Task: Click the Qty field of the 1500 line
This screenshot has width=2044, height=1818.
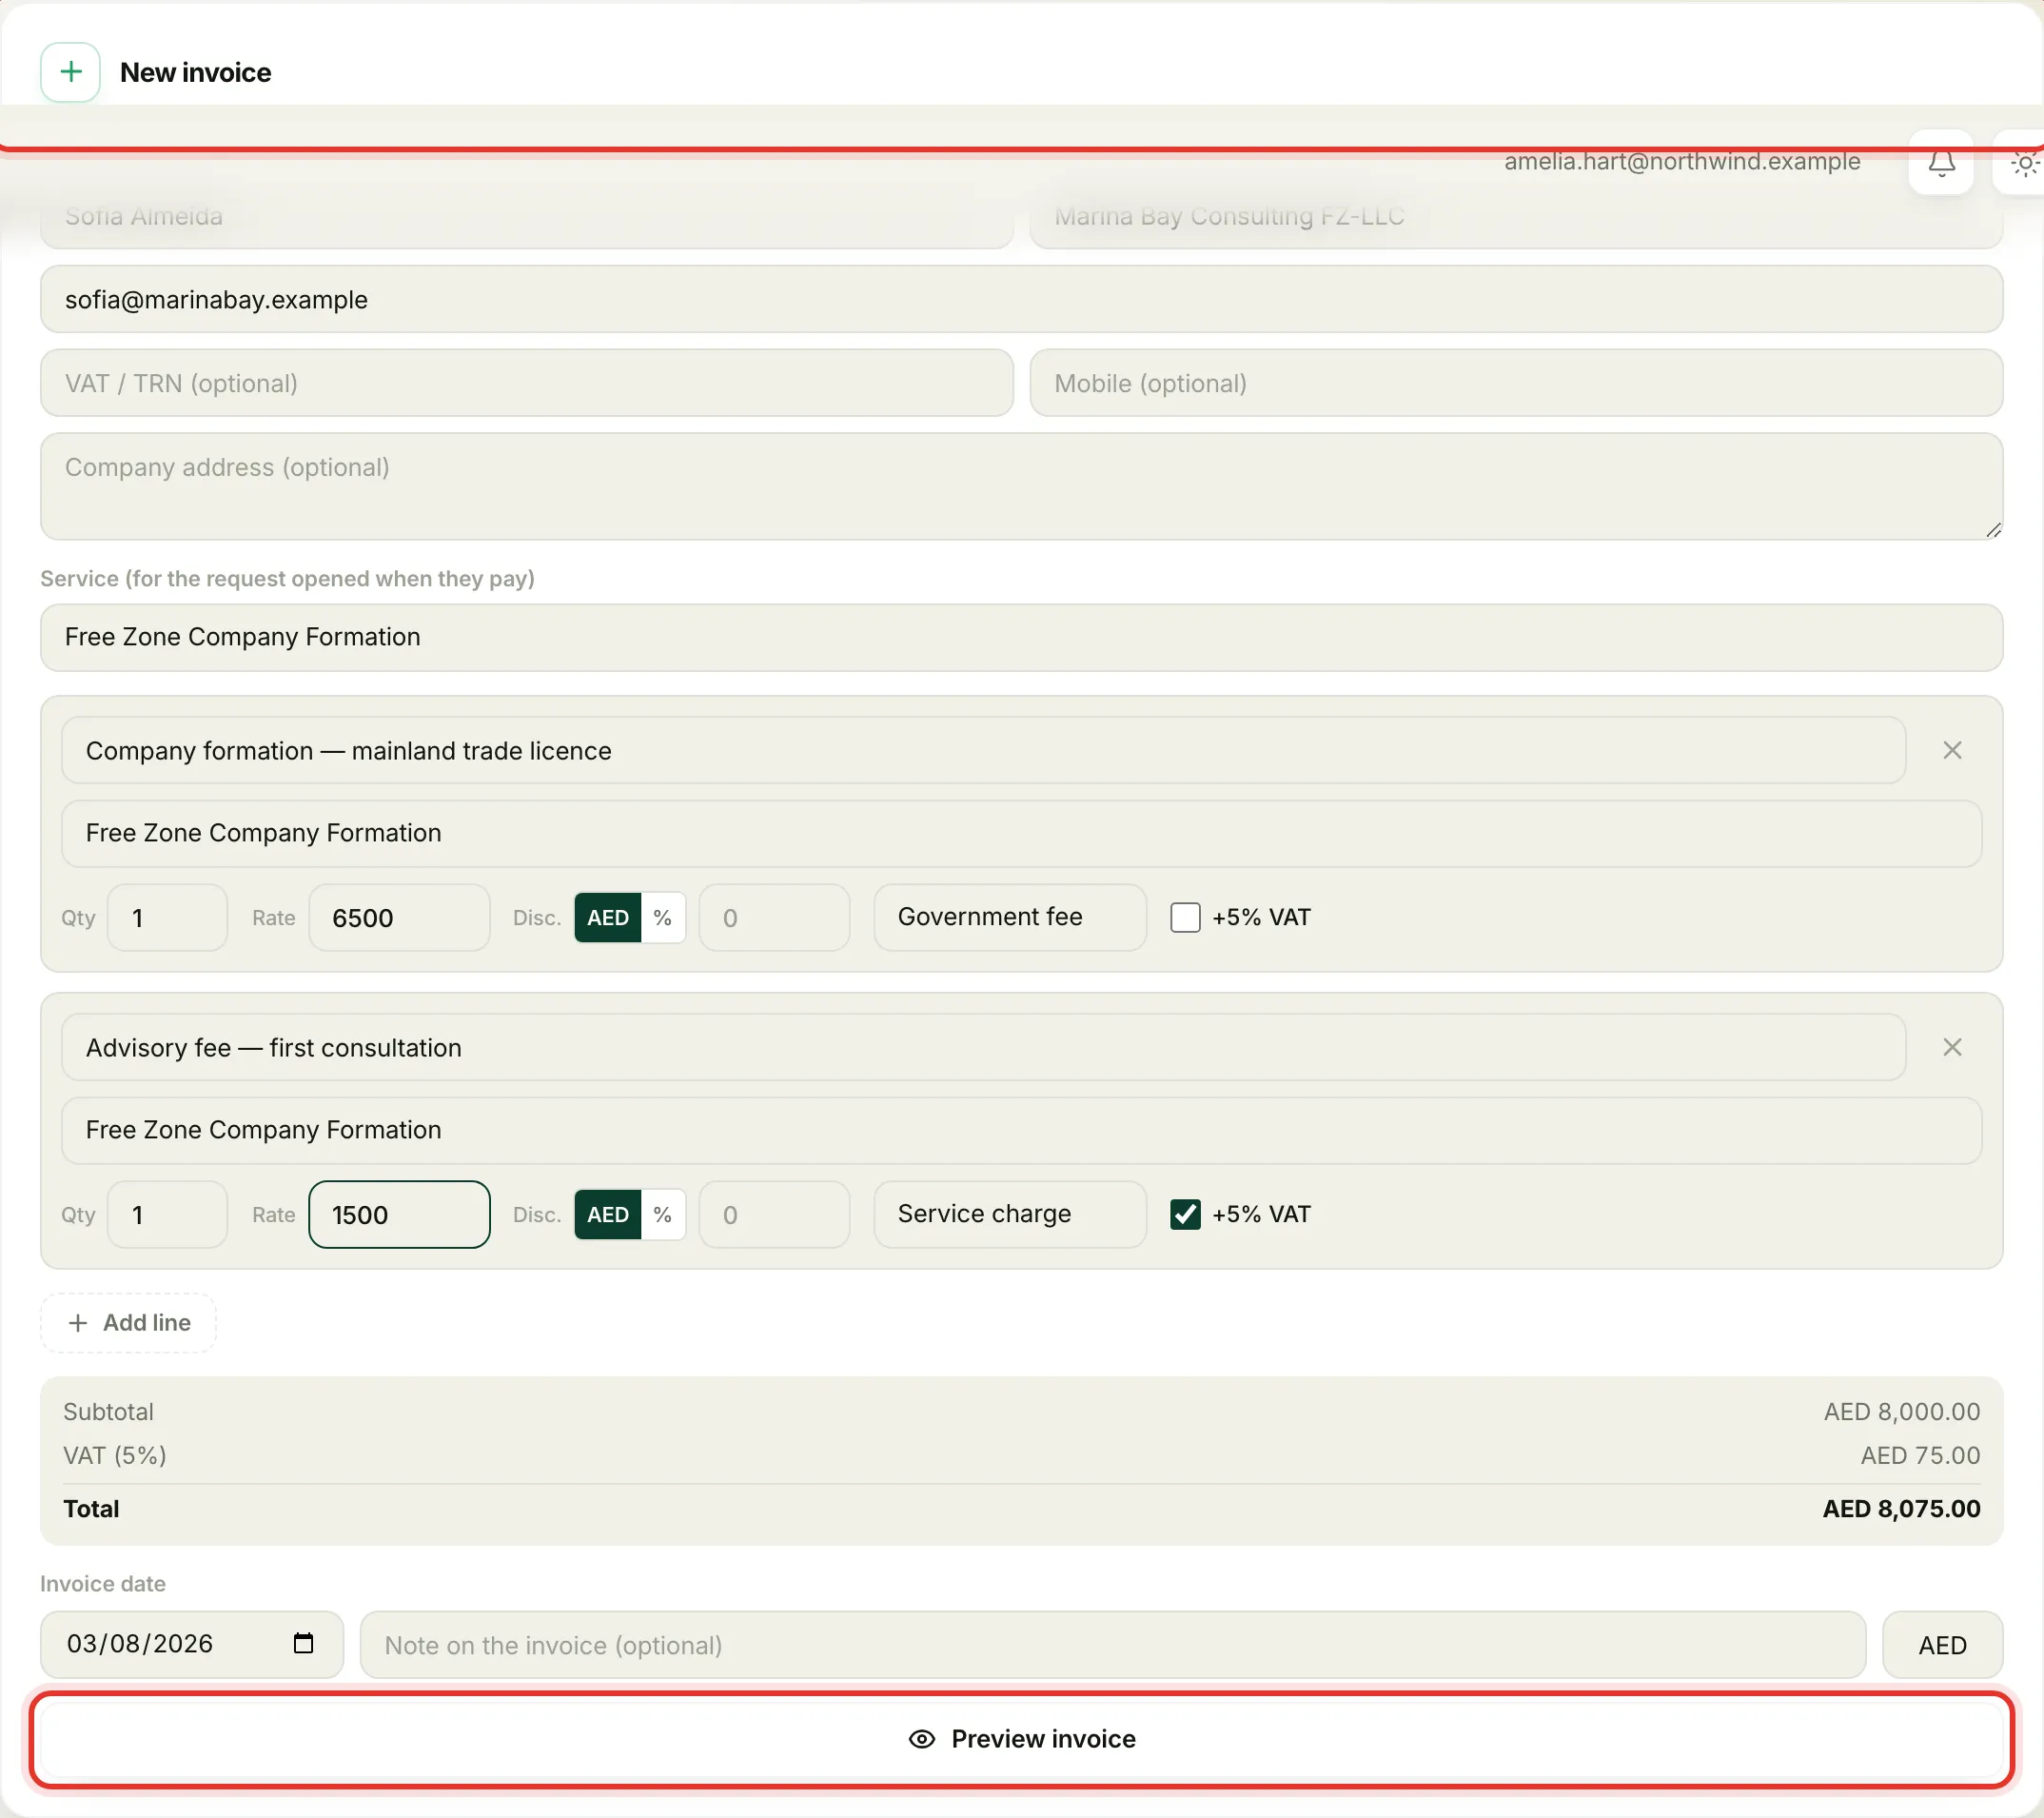Action: [167, 1214]
